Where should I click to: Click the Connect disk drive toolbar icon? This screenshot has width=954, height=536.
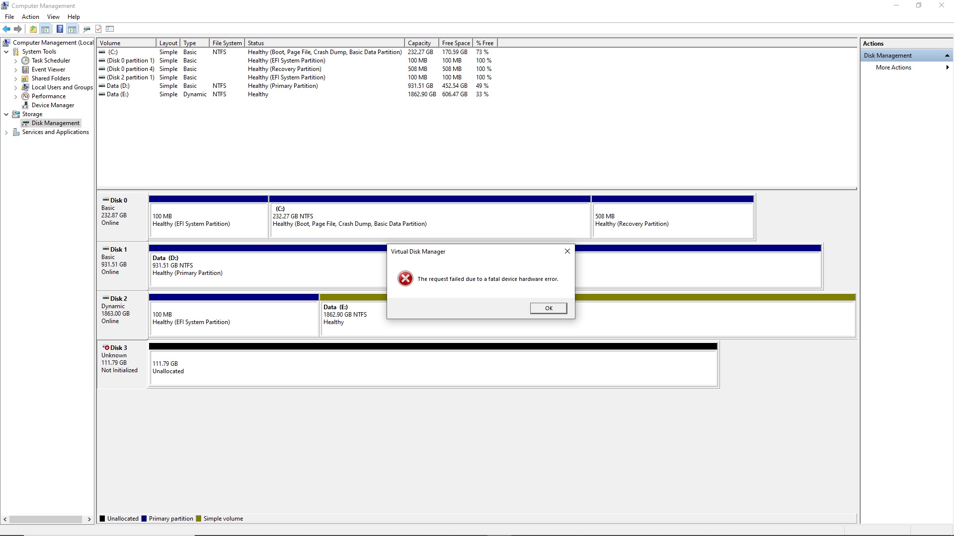tap(86, 29)
